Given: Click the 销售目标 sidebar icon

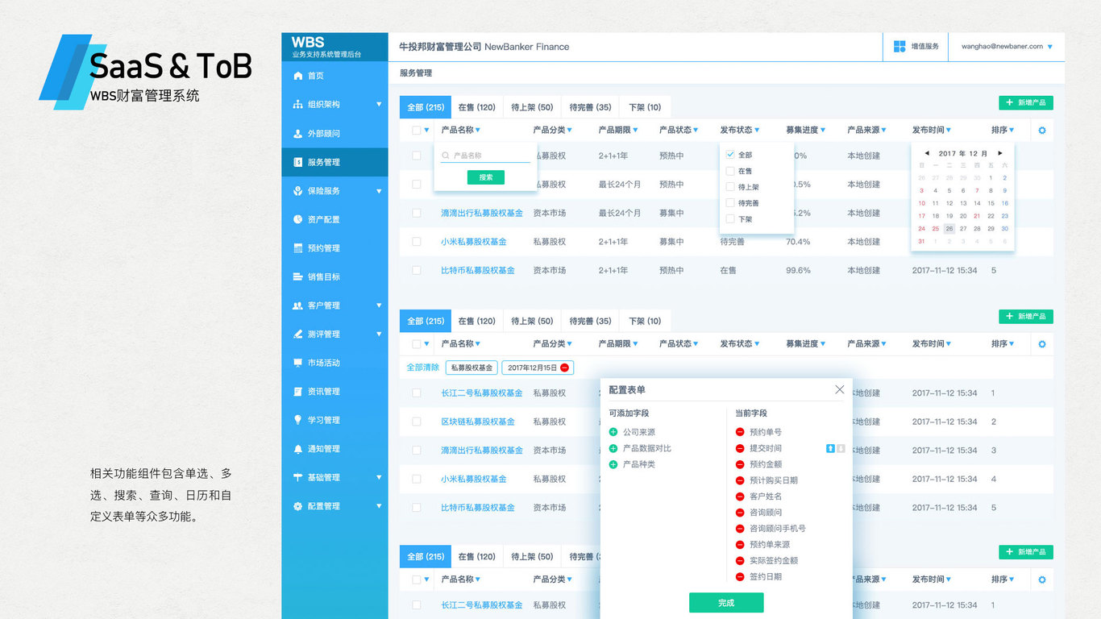Looking at the screenshot, I should (297, 276).
